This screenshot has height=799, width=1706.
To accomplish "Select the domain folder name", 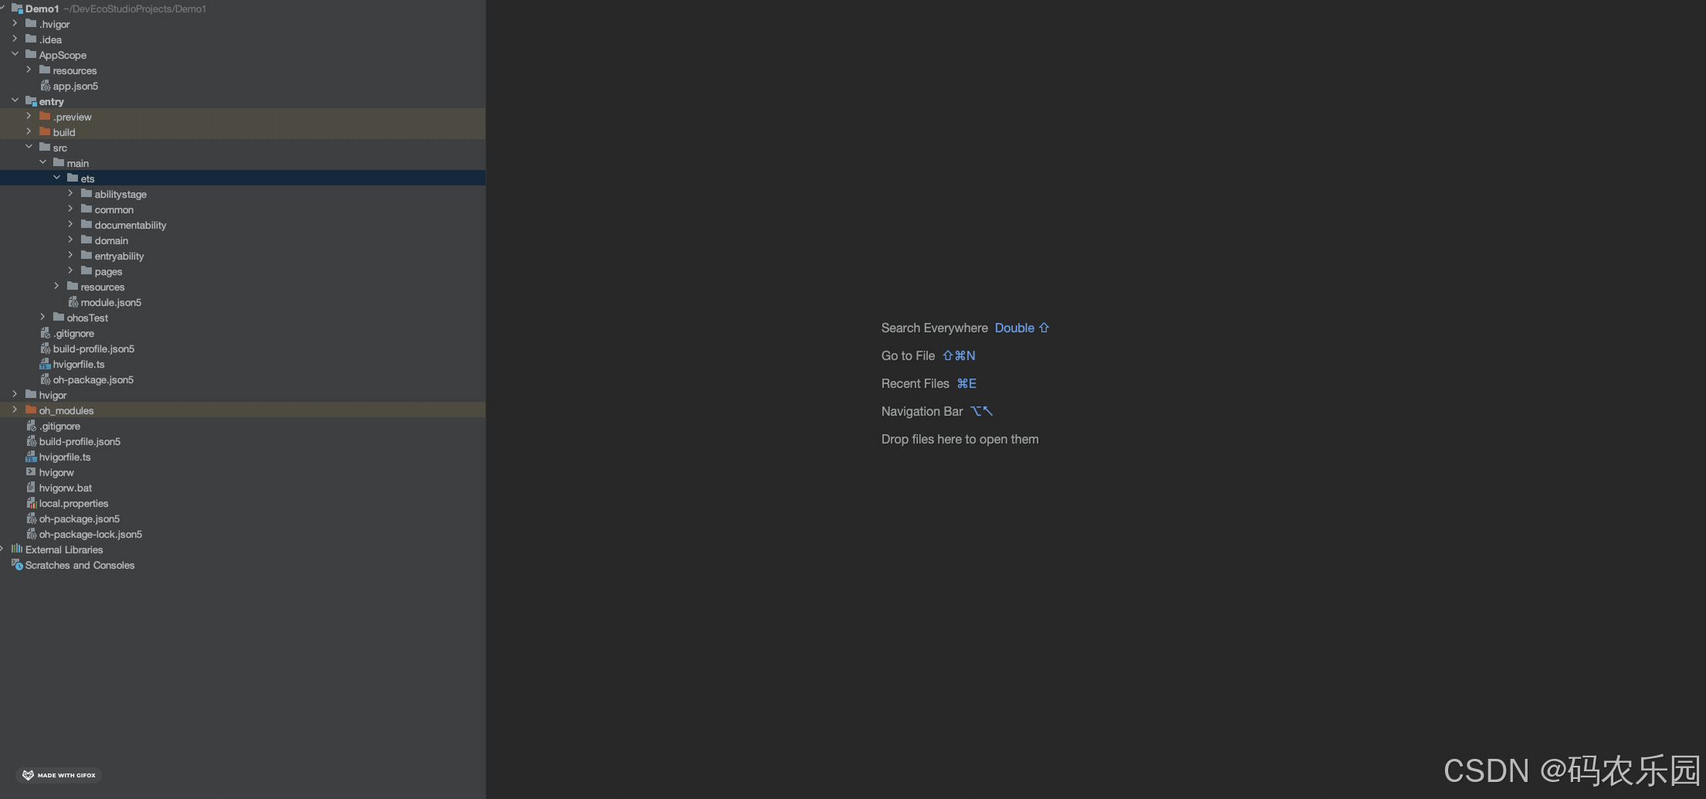I will (x=111, y=241).
